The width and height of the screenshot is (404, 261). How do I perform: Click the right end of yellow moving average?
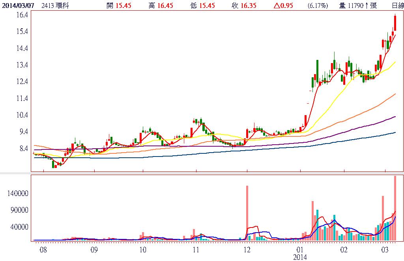click(x=395, y=62)
